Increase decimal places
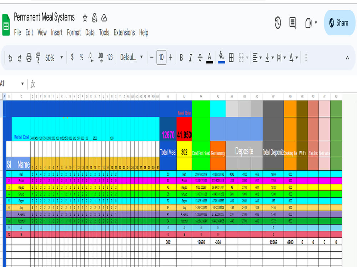Screen dimensions: 357x267 [x=100, y=57]
